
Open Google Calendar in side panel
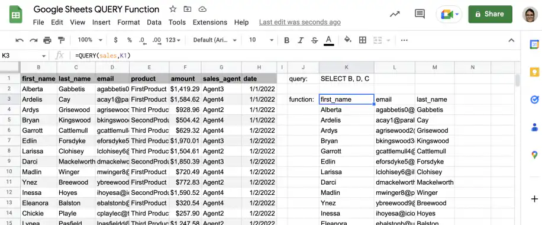[534, 44]
